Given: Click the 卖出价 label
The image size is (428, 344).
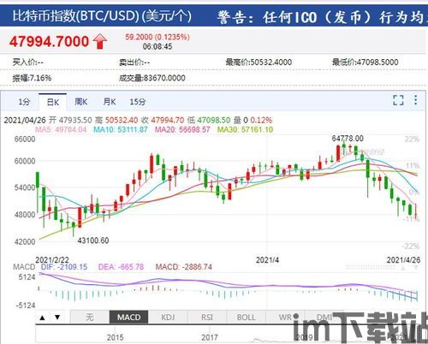Looking at the screenshot, I should [x=134, y=62].
